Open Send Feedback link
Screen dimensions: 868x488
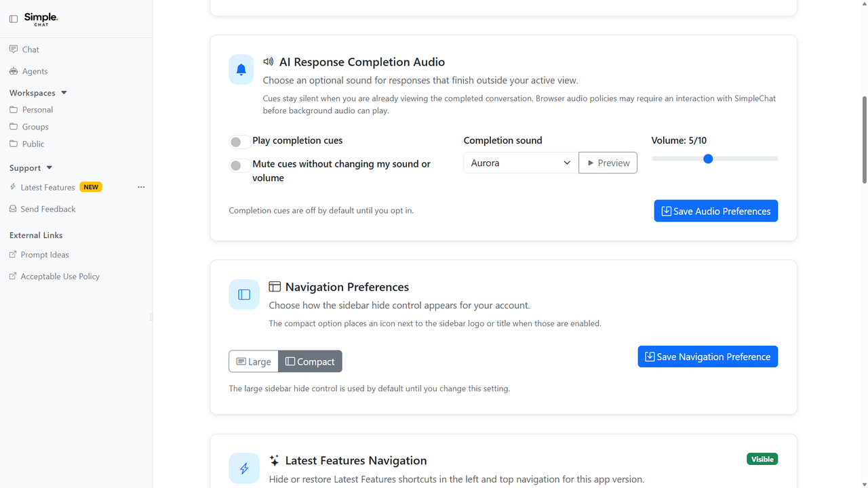tap(48, 209)
